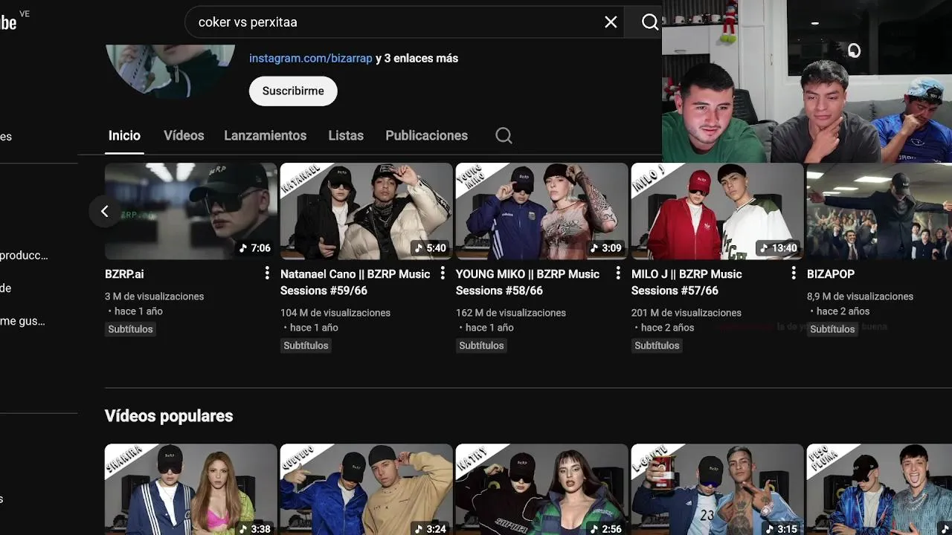
Task: Click Subtítulos badge under YOUNG MIKO
Action: 481,346
